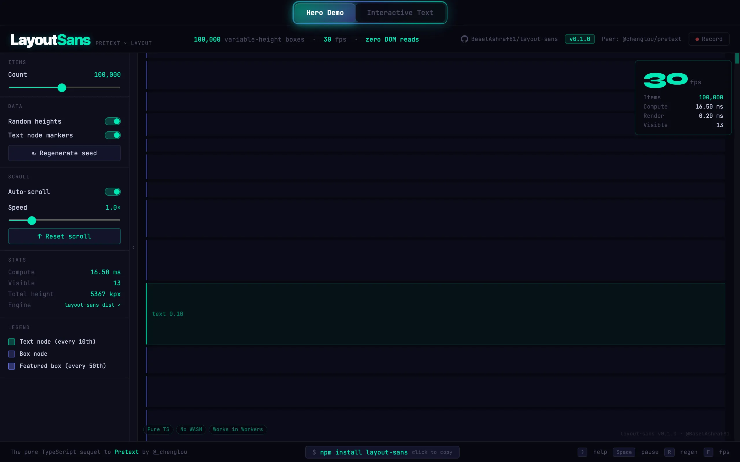
Task: Click the GitHub octocat icon
Action: coord(464,39)
